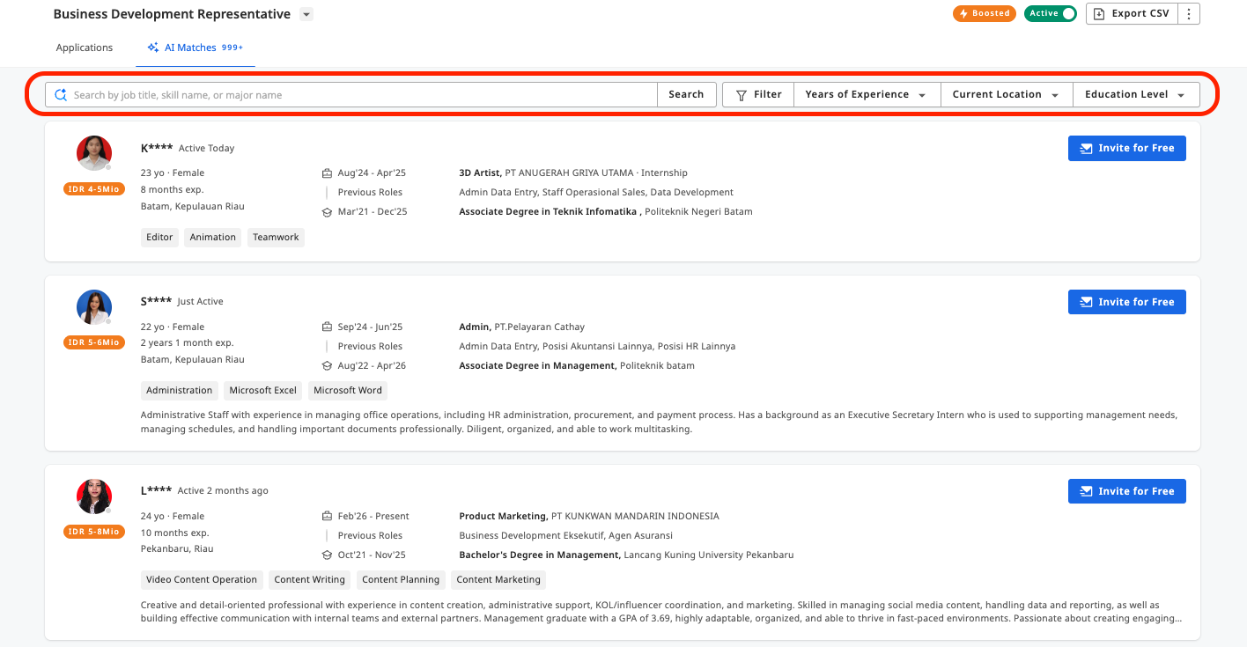This screenshot has height=647, width=1247.
Task: Click the AI search magnifier icon
Action: click(61, 94)
